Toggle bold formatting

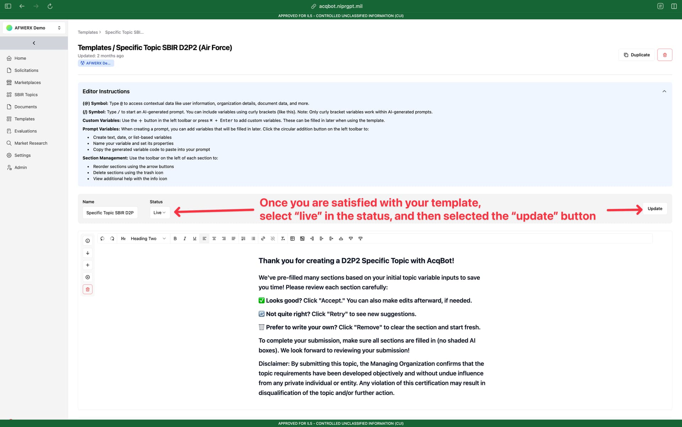click(175, 239)
